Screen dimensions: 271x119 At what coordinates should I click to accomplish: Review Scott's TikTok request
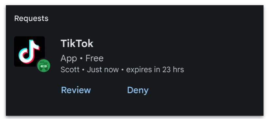[x=76, y=90]
